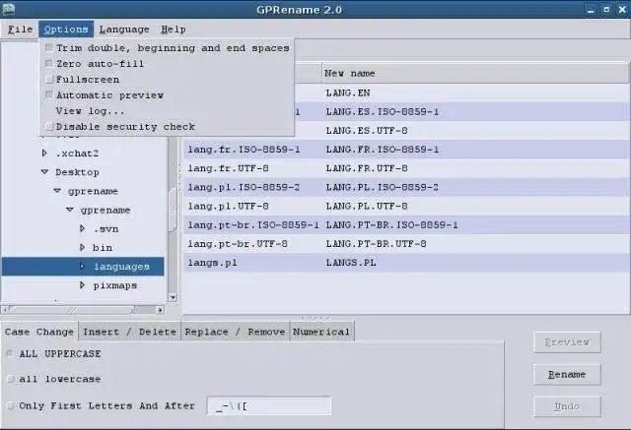The image size is (631, 430).
Task: Open the File menu
Action: [20, 30]
